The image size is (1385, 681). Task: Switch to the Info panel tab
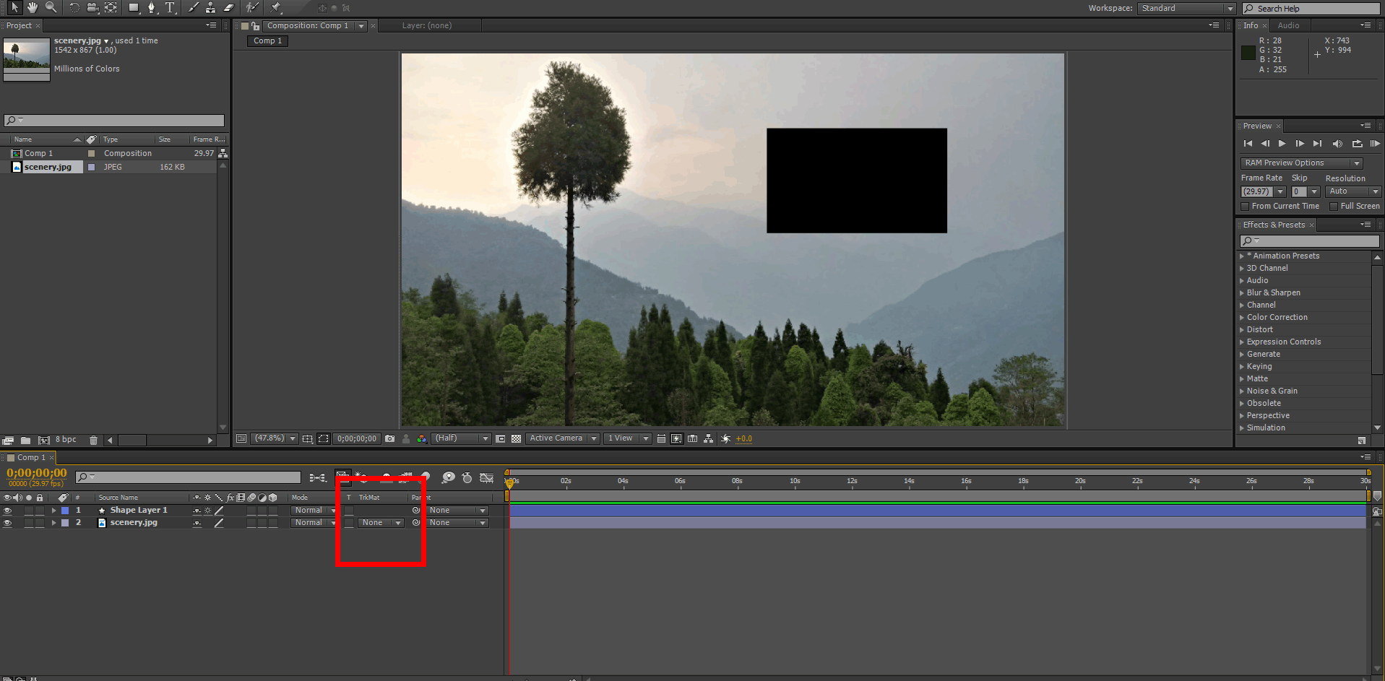[1251, 25]
